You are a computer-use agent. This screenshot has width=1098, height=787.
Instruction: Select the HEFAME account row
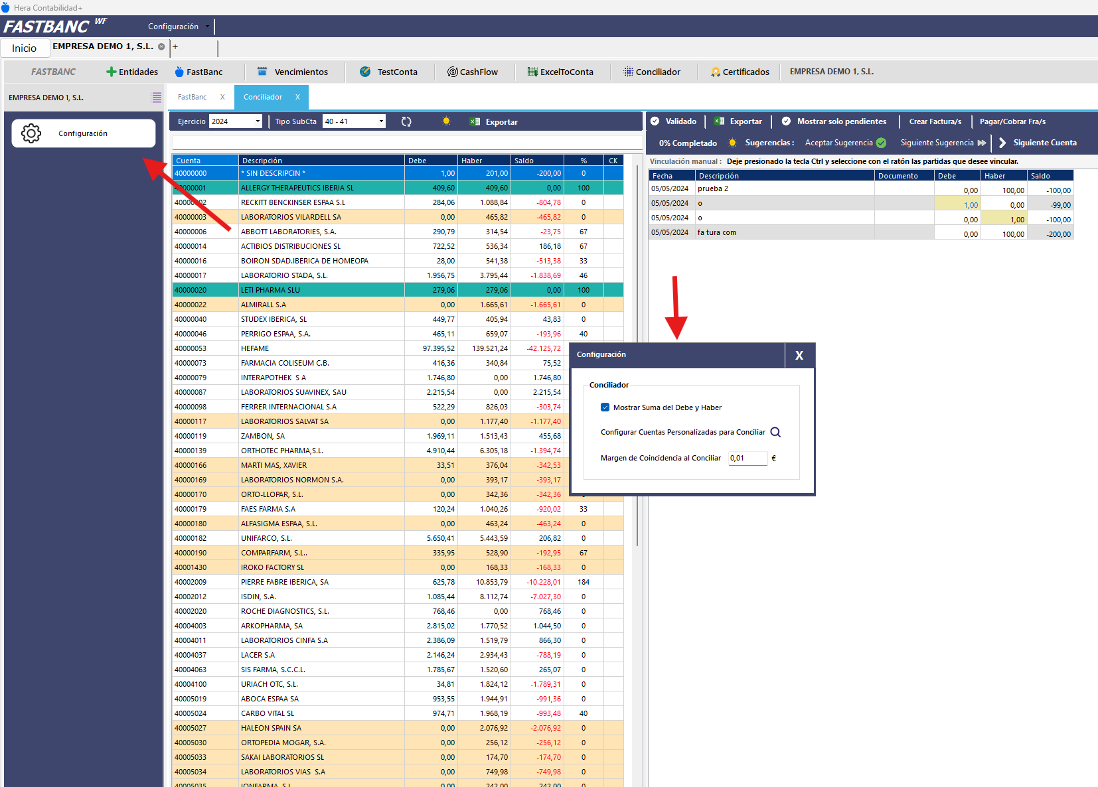click(398, 348)
